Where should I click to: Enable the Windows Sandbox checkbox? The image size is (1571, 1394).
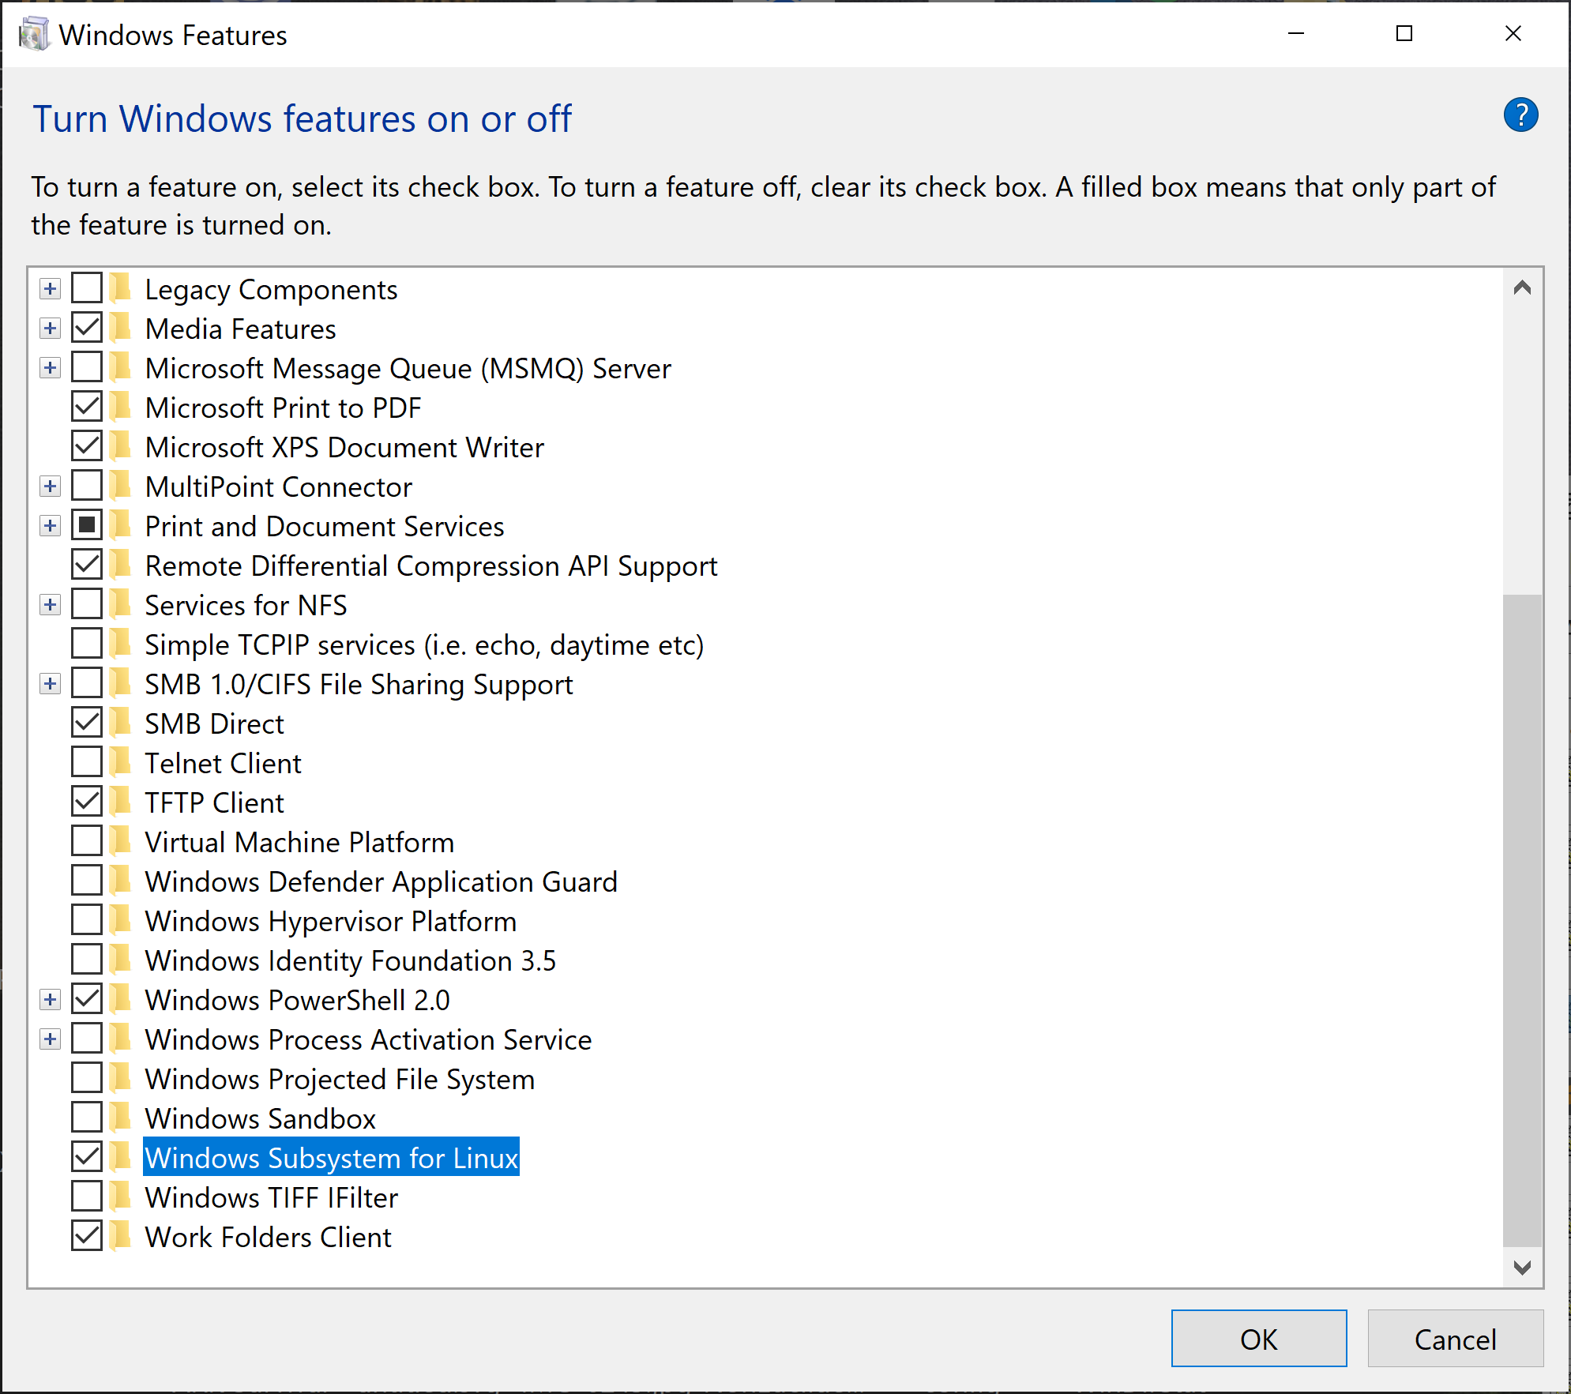coord(87,1118)
